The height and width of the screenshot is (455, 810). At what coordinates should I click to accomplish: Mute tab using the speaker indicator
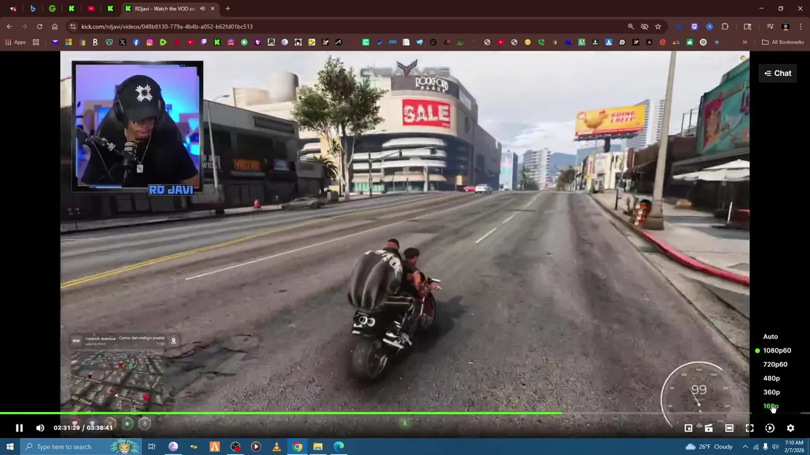[202, 8]
